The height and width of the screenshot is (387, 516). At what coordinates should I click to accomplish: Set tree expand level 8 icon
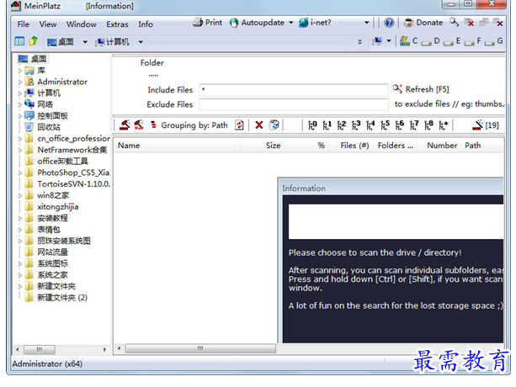coord(428,125)
